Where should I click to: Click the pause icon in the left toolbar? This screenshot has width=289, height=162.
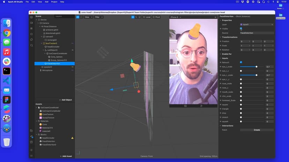click(31, 29)
